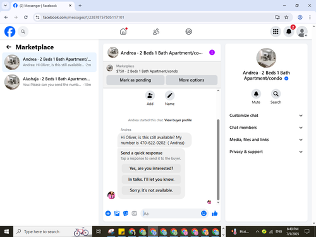Click Windows taskbar search box
The width and height of the screenshot is (316, 237).
pyautogui.click(x=52, y=232)
